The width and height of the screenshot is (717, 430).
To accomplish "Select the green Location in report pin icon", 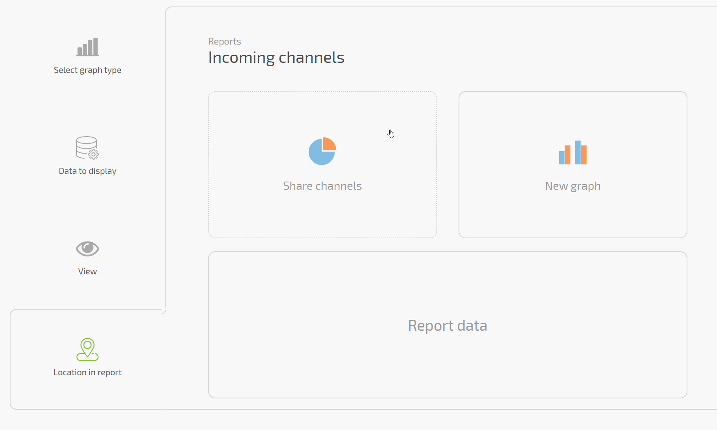I will click(x=87, y=349).
